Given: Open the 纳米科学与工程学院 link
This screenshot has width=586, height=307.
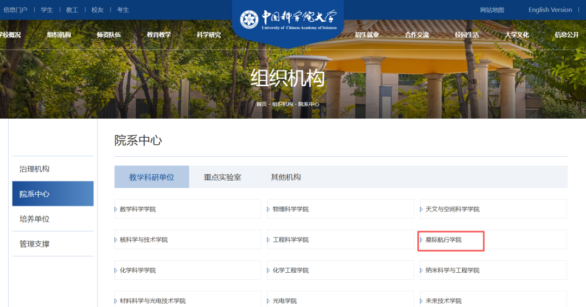Looking at the screenshot, I should [453, 270].
